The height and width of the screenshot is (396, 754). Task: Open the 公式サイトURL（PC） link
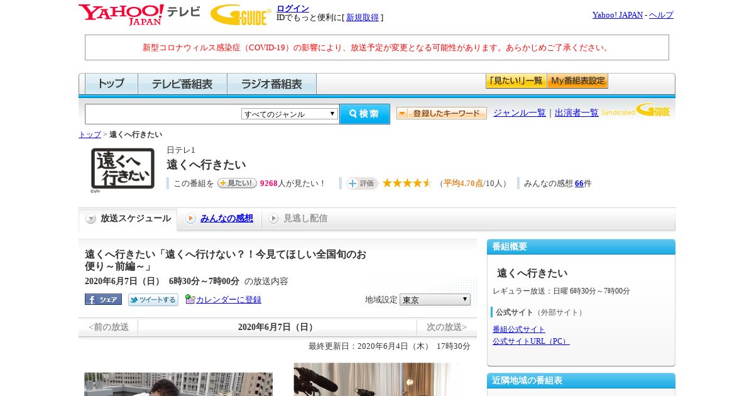click(531, 341)
